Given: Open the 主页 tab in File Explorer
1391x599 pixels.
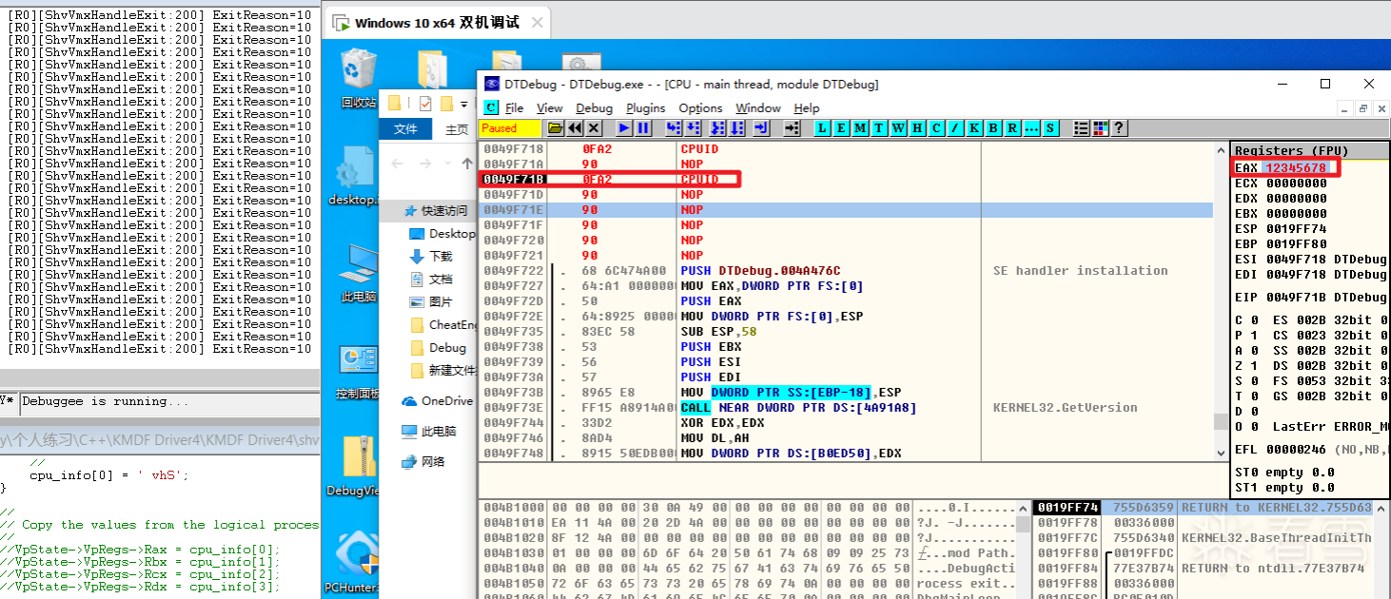Looking at the screenshot, I should pyautogui.click(x=457, y=129).
